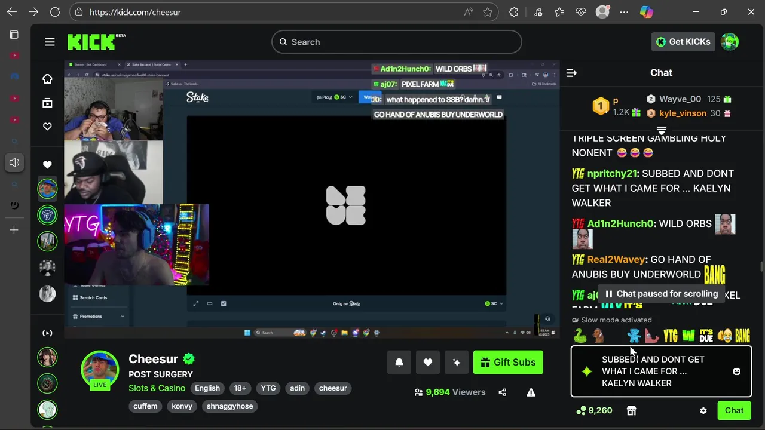
Task: Open Edge Extensions puzzle icon
Action: [514, 12]
